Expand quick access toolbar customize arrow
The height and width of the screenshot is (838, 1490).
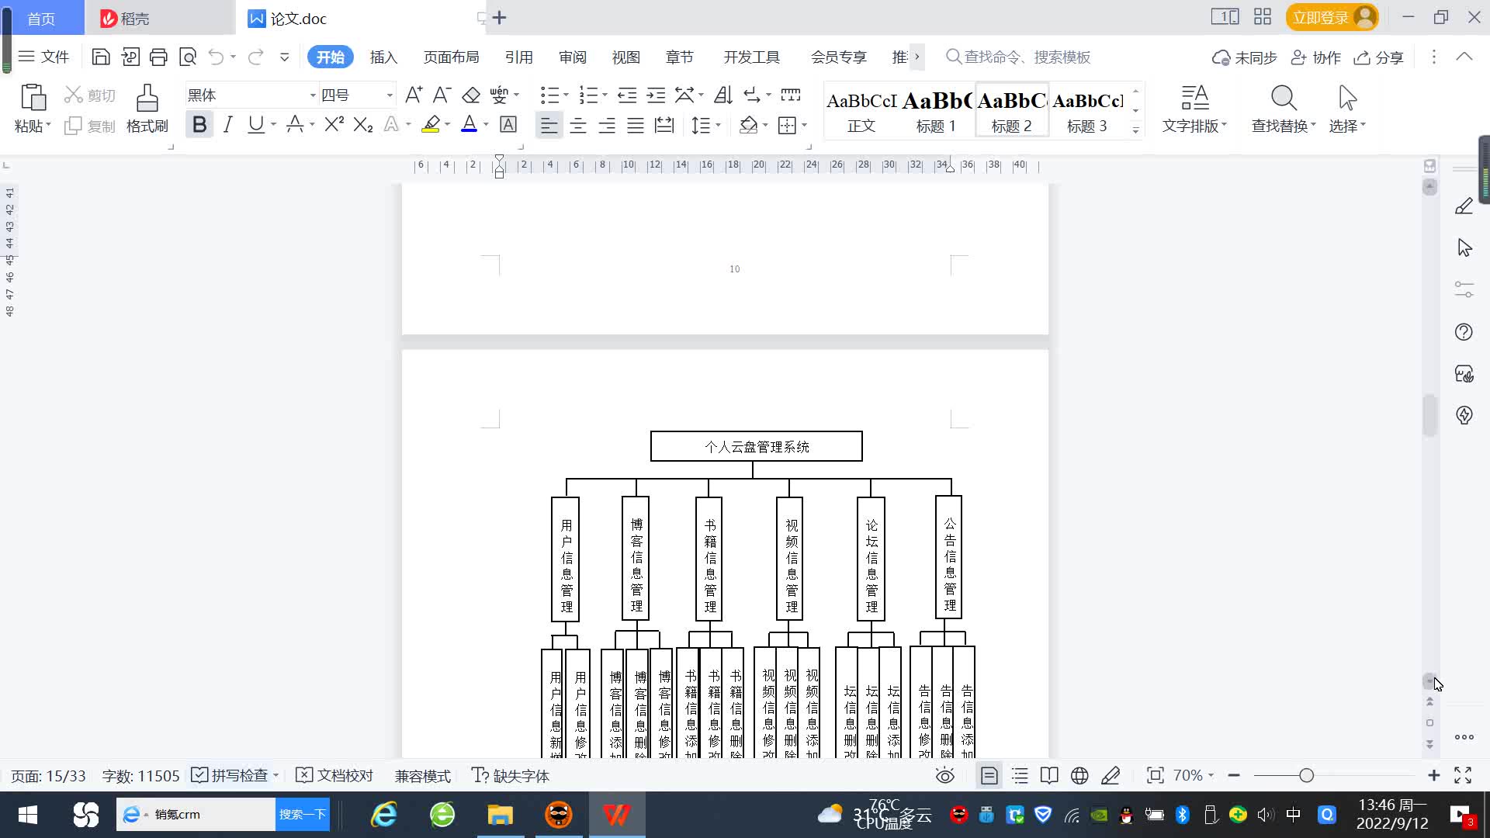pos(285,57)
